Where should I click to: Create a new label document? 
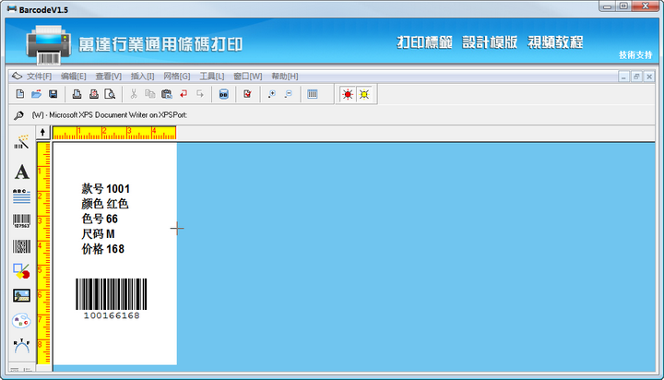tap(20, 94)
